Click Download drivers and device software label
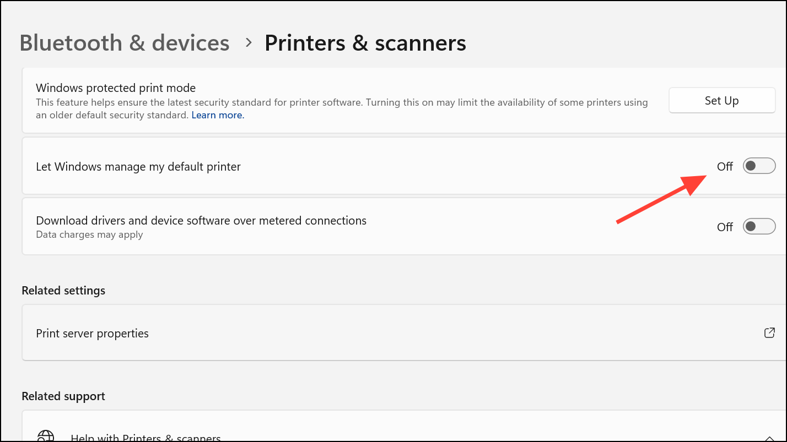The image size is (787, 442). (201, 221)
